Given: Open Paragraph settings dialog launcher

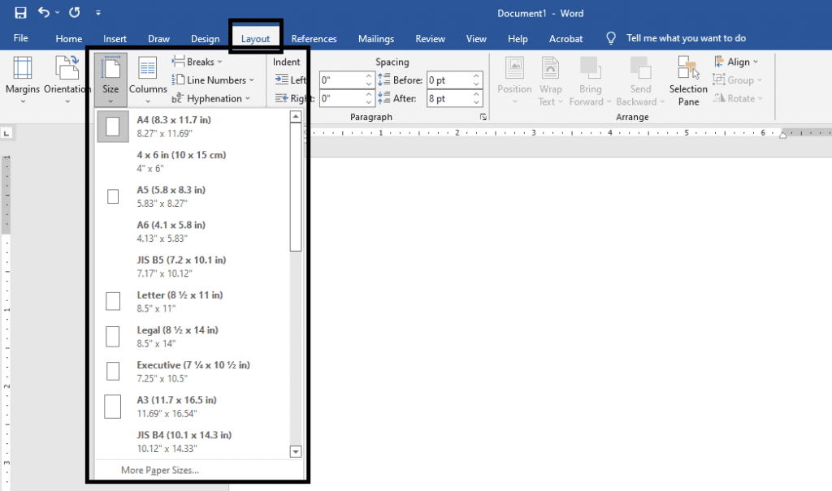Looking at the screenshot, I should pos(483,118).
